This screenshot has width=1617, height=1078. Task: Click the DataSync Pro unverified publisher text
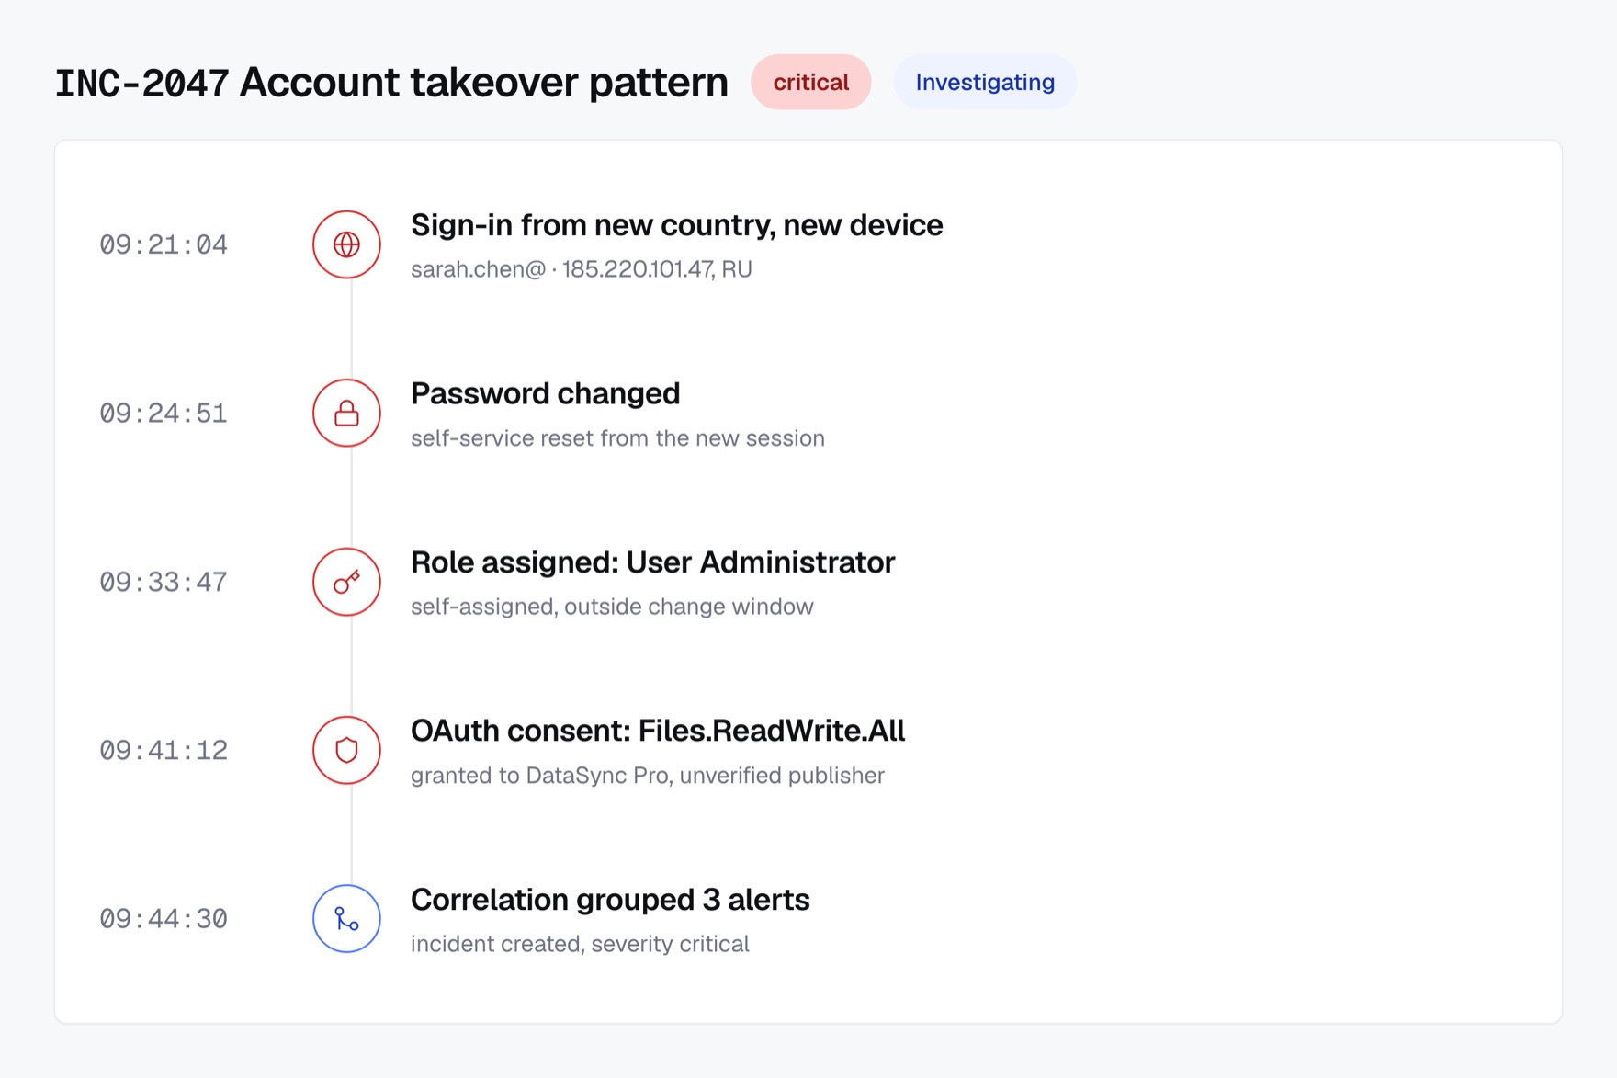[x=648, y=776]
